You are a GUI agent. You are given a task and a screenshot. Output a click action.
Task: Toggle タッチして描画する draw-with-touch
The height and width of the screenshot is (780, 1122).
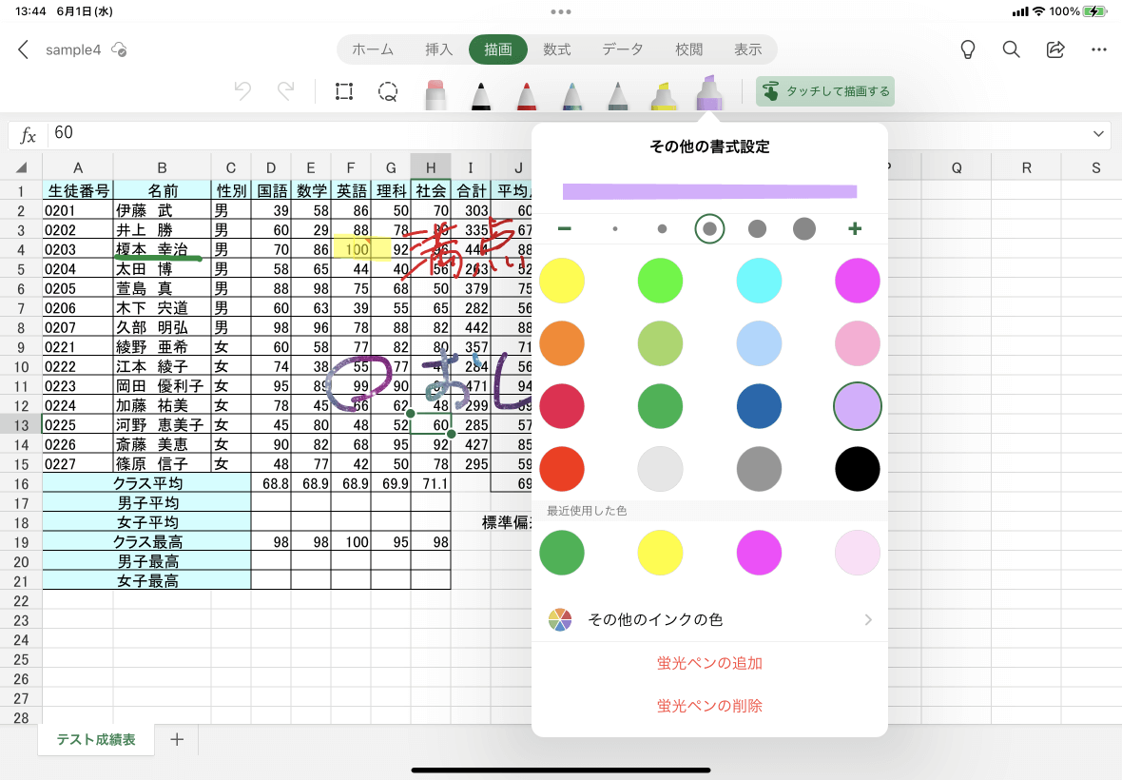coord(825,91)
